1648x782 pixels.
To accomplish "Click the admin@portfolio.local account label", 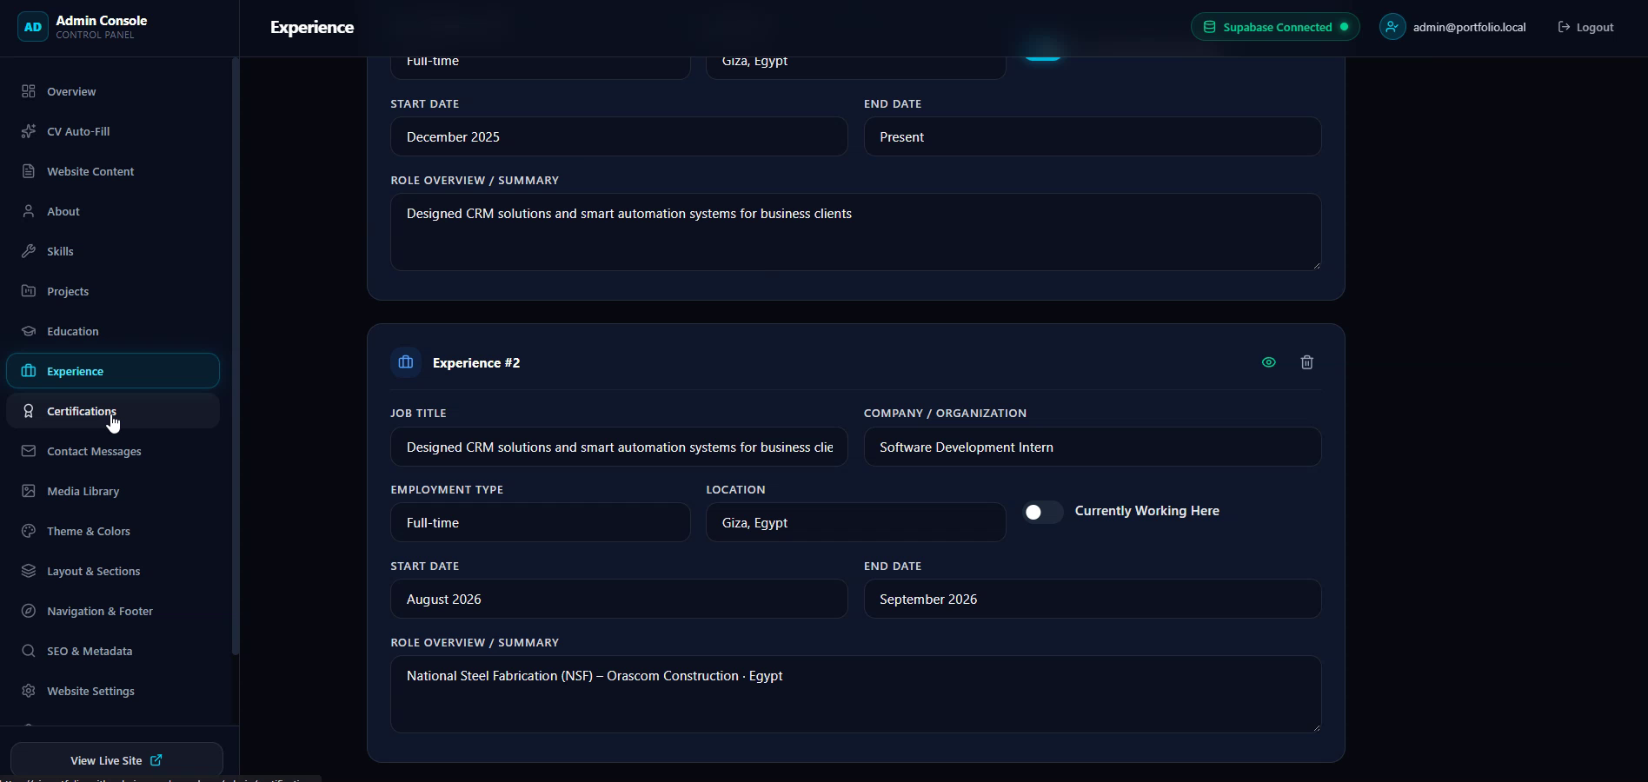I will pos(1469,27).
